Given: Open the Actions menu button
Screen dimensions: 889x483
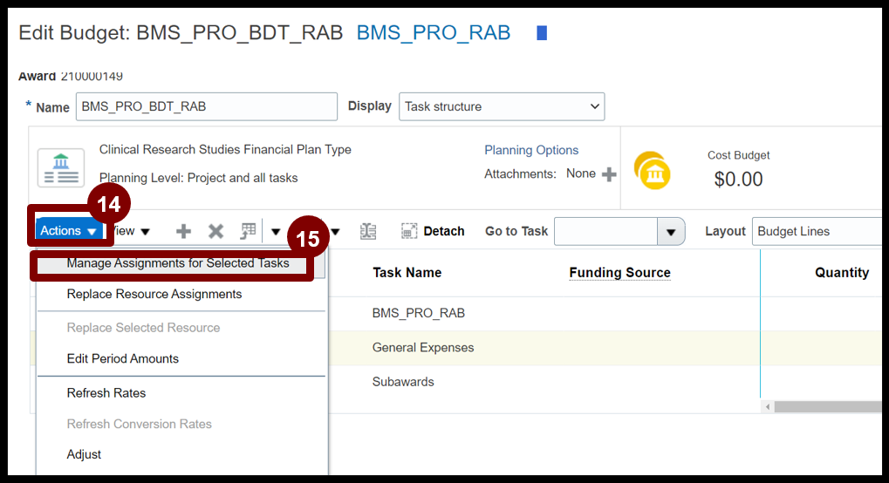Looking at the screenshot, I should tap(71, 231).
